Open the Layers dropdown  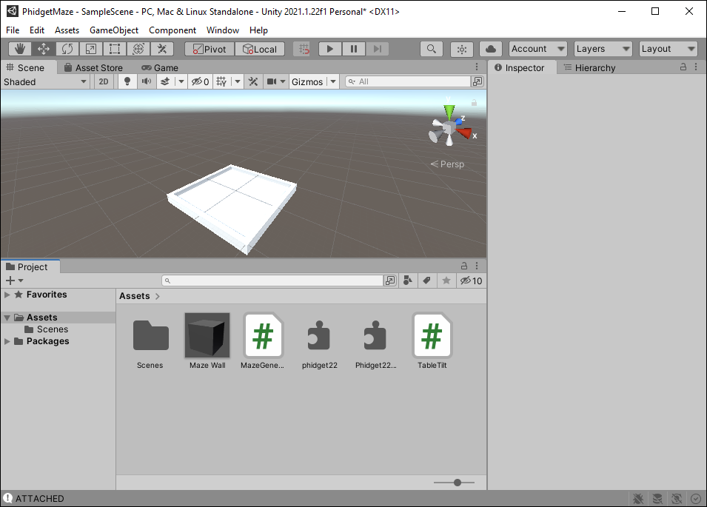pos(603,49)
